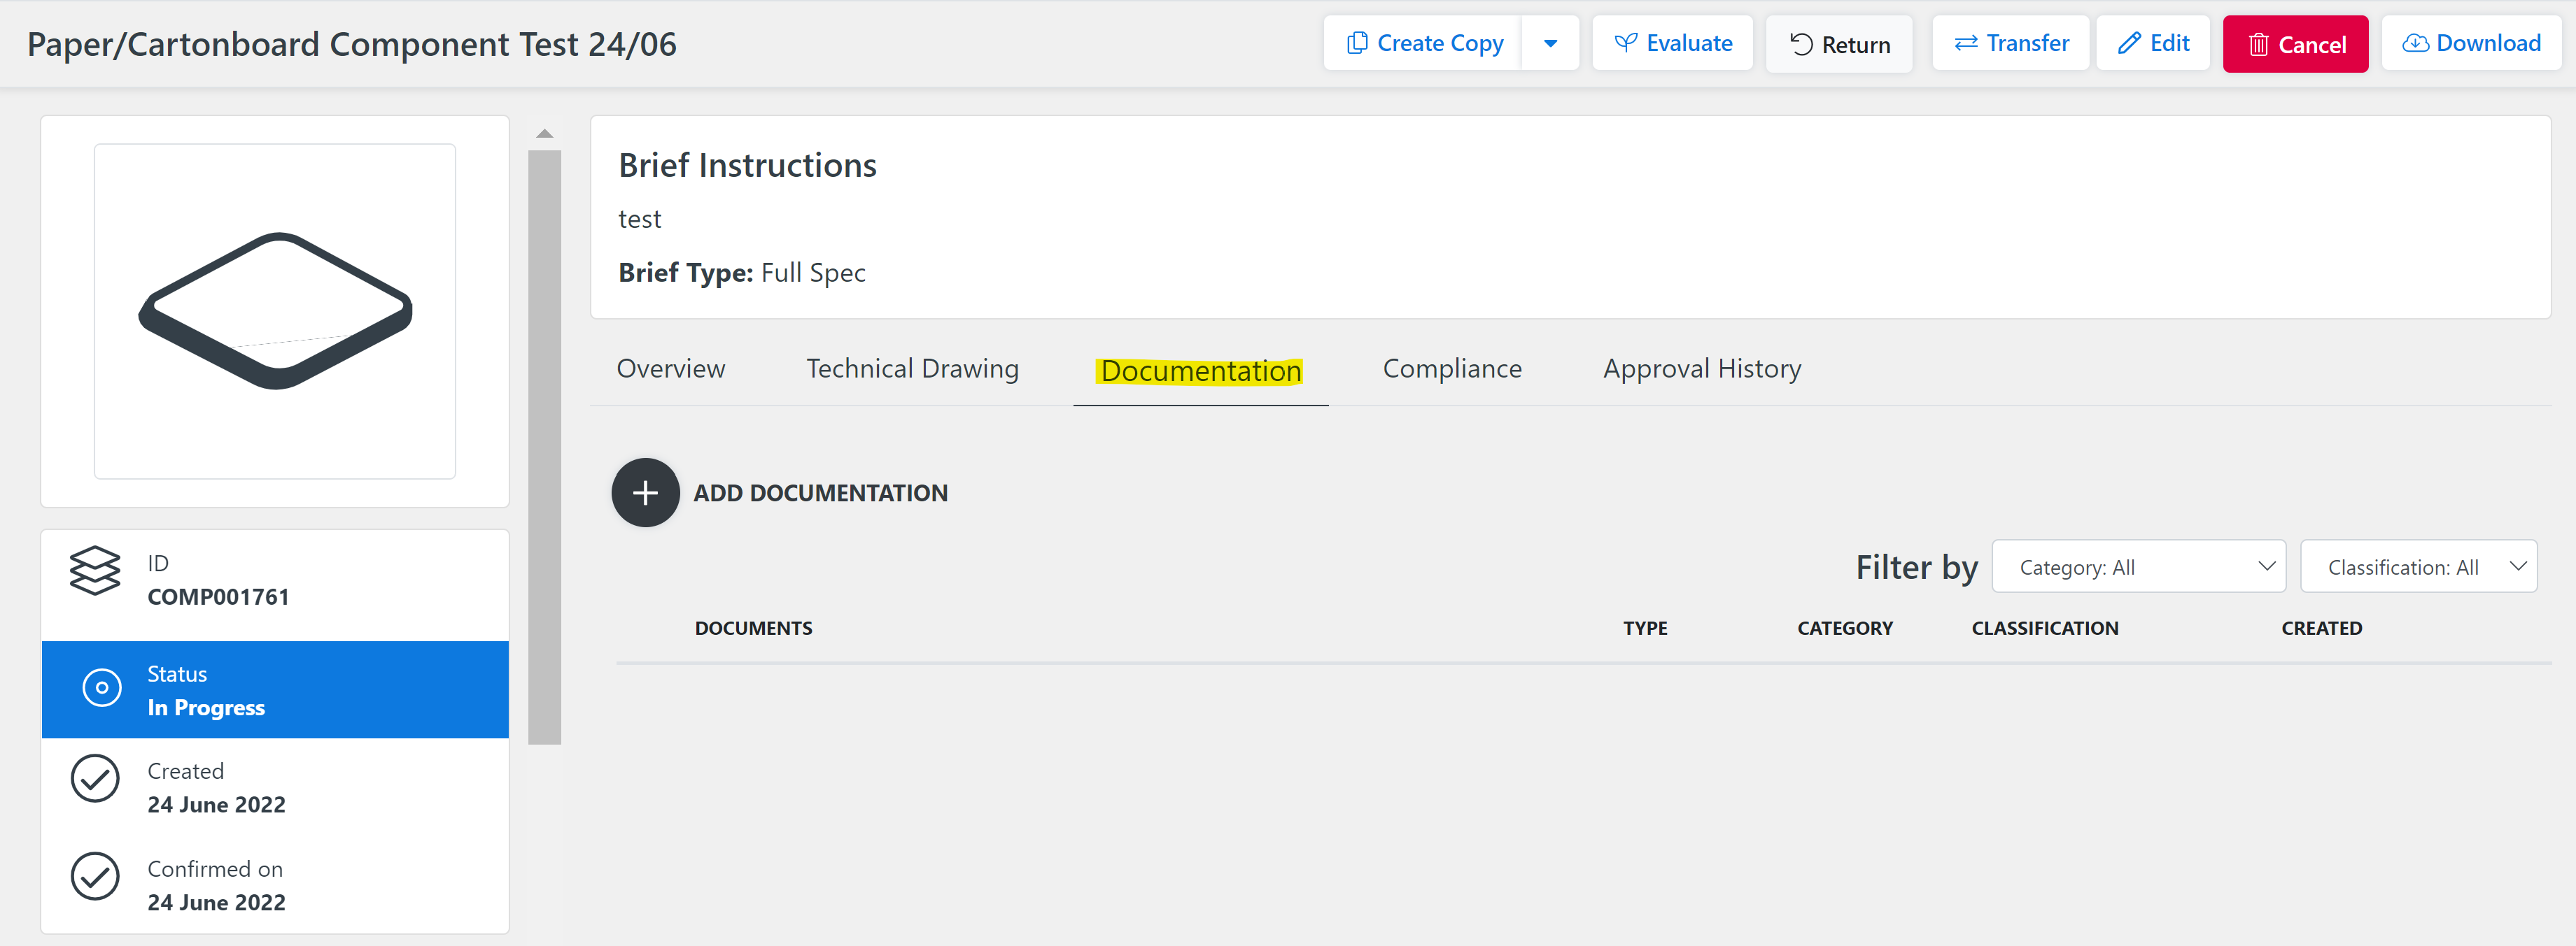Click the In Progress status row

point(275,690)
